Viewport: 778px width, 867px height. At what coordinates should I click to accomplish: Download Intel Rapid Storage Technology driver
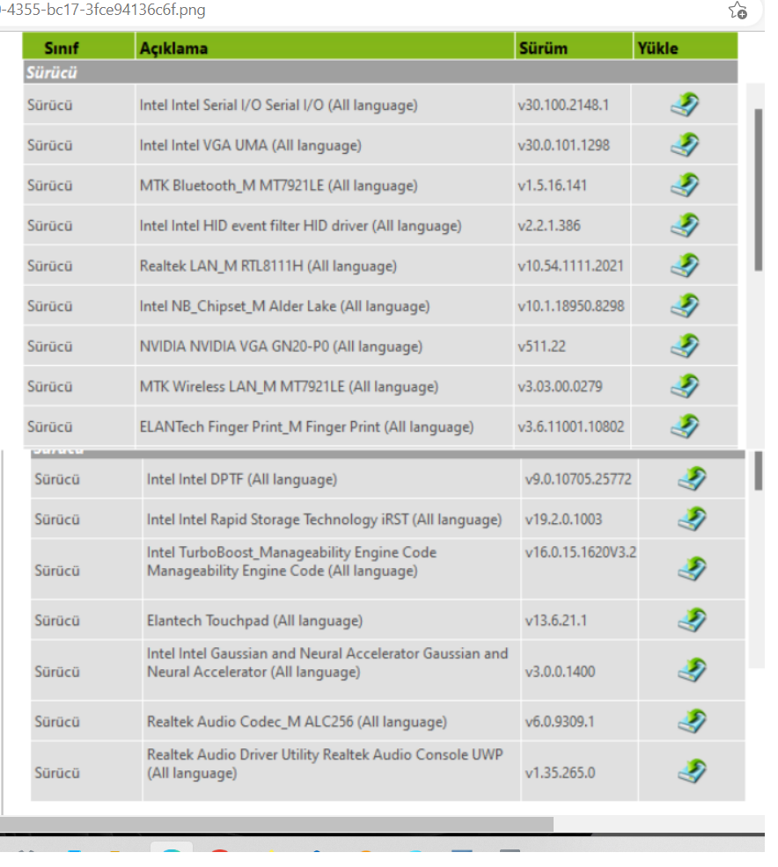[692, 519]
